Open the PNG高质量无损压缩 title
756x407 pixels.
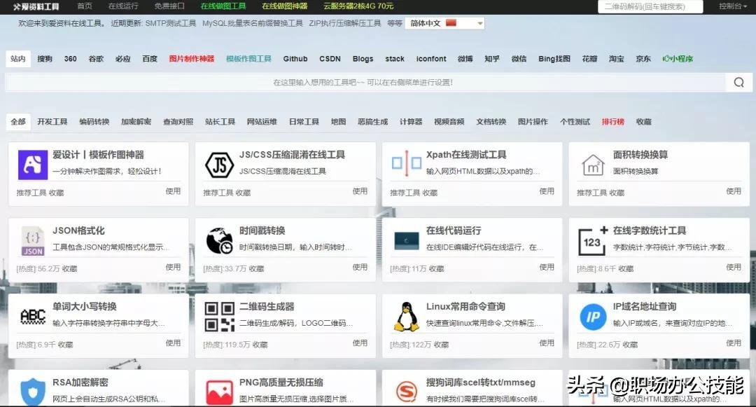pos(281,382)
